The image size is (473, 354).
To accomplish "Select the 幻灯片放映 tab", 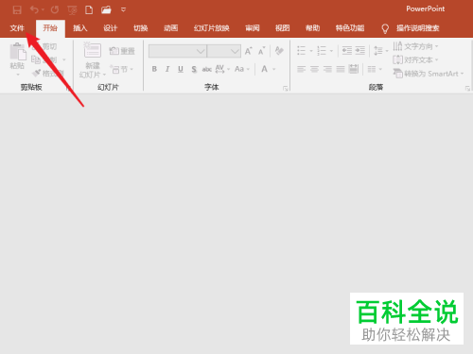I will (212, 28).
